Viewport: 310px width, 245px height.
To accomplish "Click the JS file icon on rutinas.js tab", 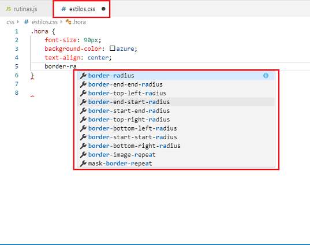I will tap(8, 9).
